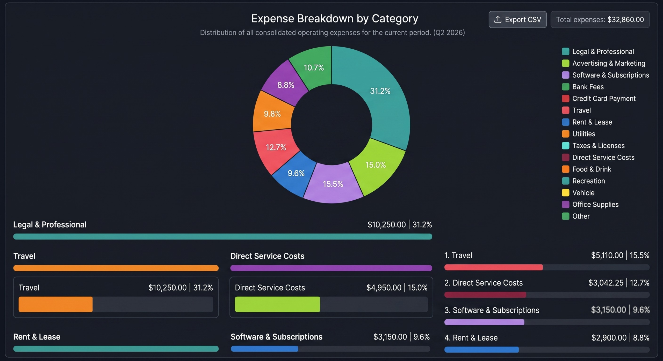The width and height of the screenshot is (663, 361).
Task: Click bold Software & Subscriptions group heading
Action: (x=277, y=337)
